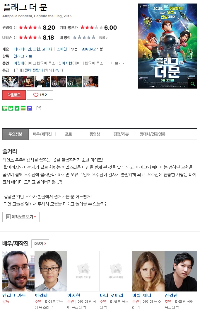Expand 제작노트 보기 dropdown
This screenshot has width=200, height=317.
21,217
